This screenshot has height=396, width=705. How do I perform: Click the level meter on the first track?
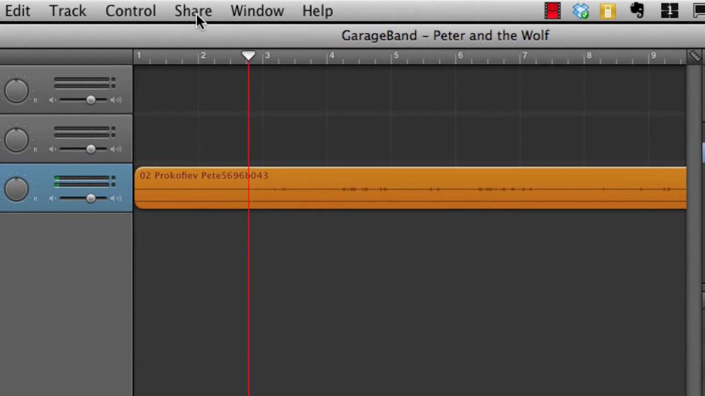point(82,83)
